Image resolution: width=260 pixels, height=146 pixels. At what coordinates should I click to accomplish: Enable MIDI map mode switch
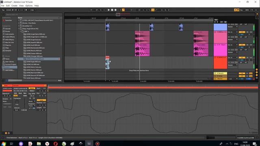[x=247, y=10]
